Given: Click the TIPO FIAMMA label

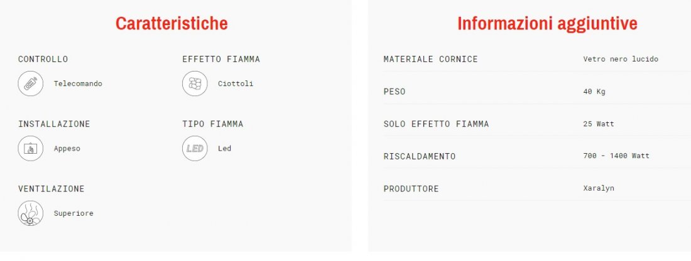Looking at the screenshot, I should point(213,124).
